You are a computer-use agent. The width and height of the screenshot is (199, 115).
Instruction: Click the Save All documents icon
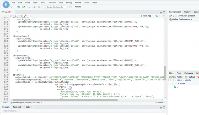coord(34,7)
